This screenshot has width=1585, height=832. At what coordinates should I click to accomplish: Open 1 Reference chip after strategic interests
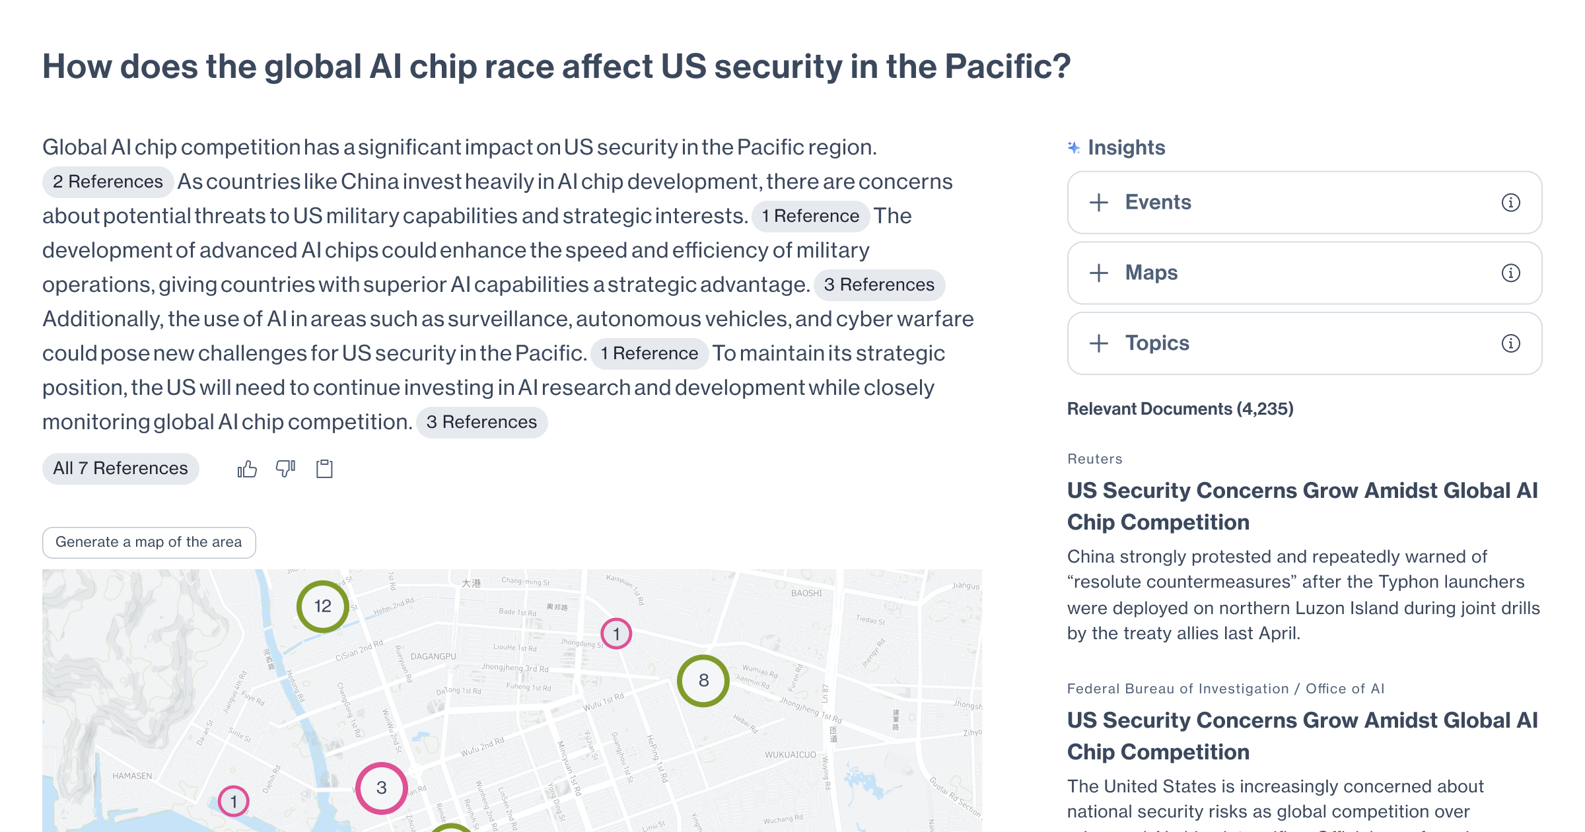[x=810, y=216]
